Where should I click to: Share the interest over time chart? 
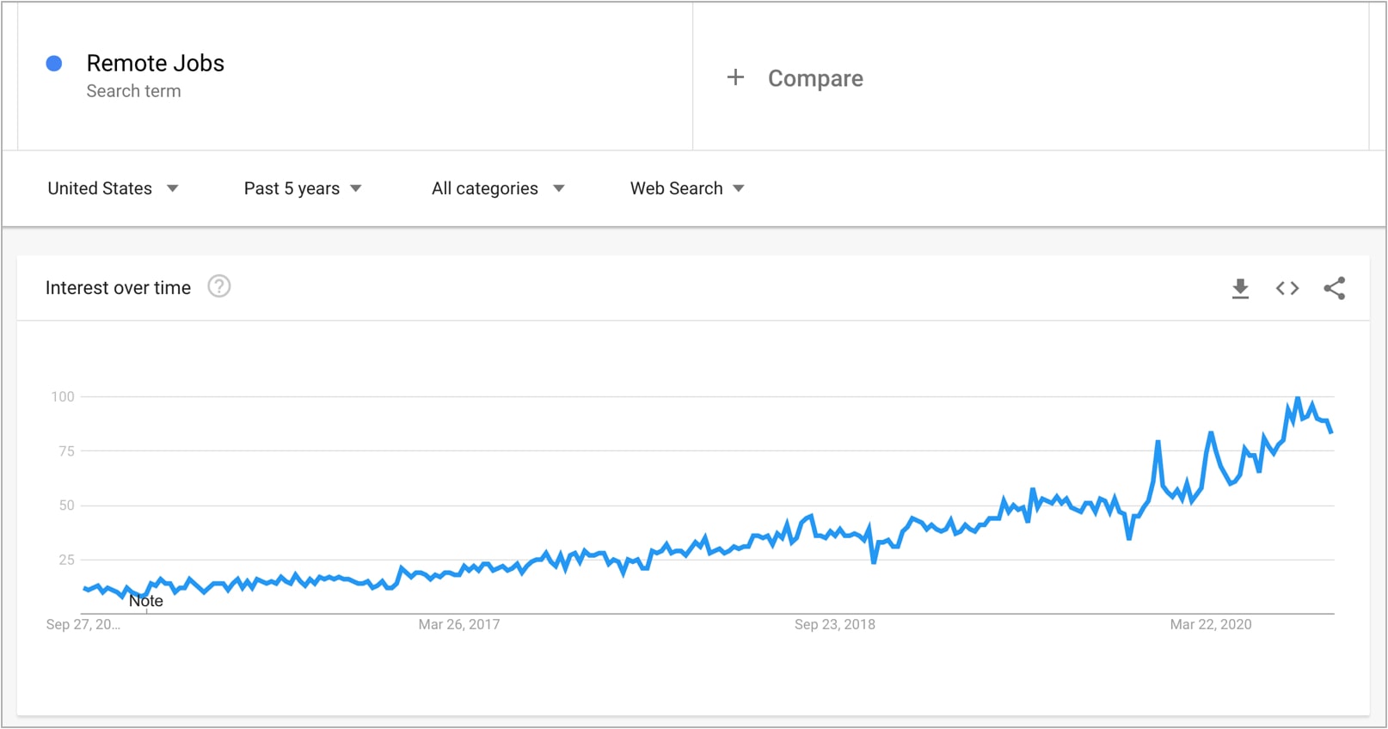click(x=1335, y=289)
